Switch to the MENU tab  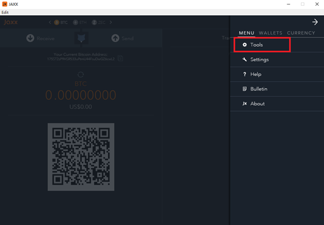click(x=246, y=33)
